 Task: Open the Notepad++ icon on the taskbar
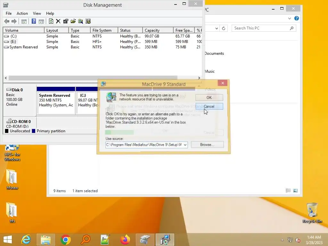tap(105, 240)
